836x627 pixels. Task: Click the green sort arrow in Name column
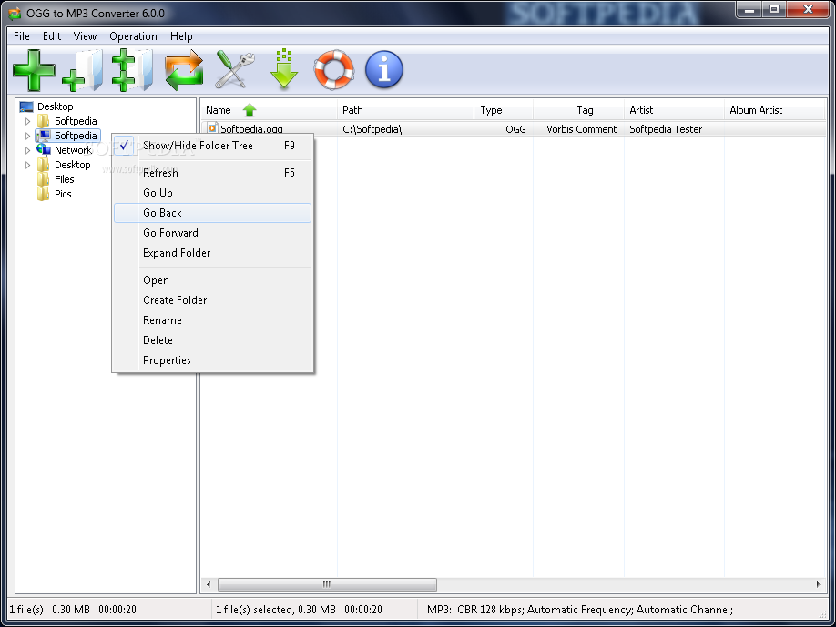tap(250, 110)
